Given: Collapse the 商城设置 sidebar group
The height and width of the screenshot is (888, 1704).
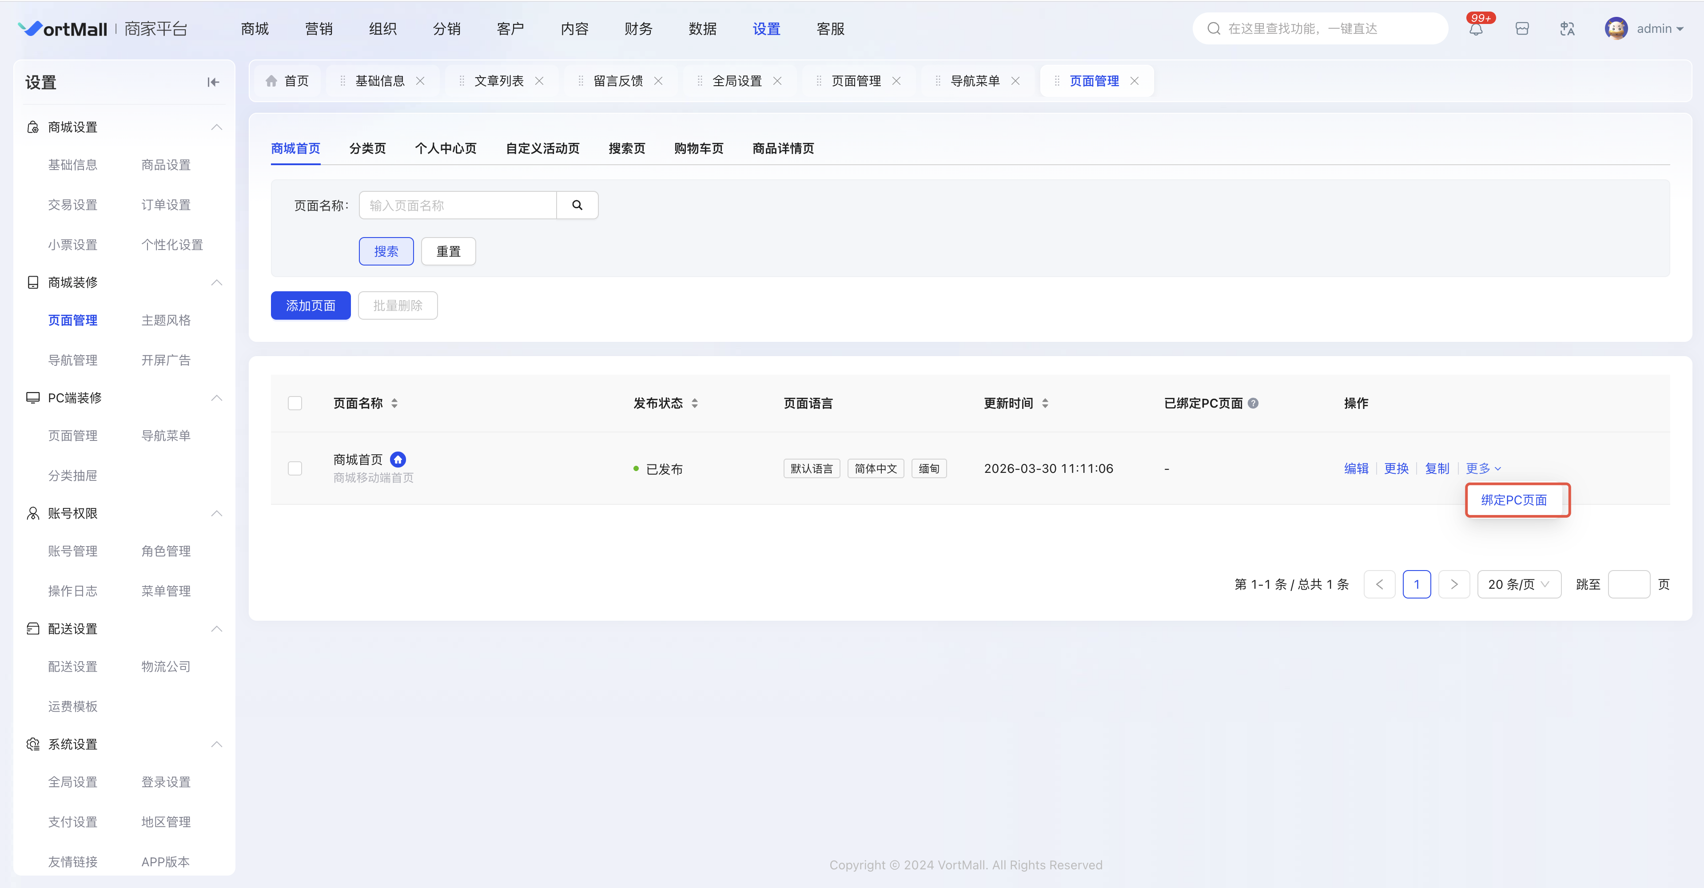Looking at the screenshot, I should point(216,127).
